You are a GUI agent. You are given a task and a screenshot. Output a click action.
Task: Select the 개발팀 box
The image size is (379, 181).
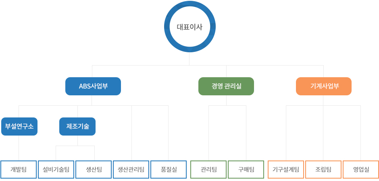click(19, 169)
